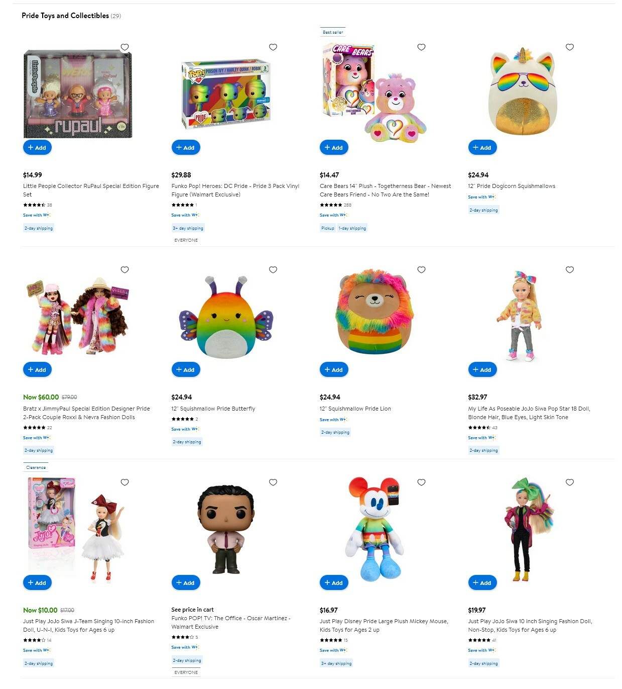Heart the JoJo Siwa Non-Stop singing doll
622x689 pixels.
tap(570, 482)
